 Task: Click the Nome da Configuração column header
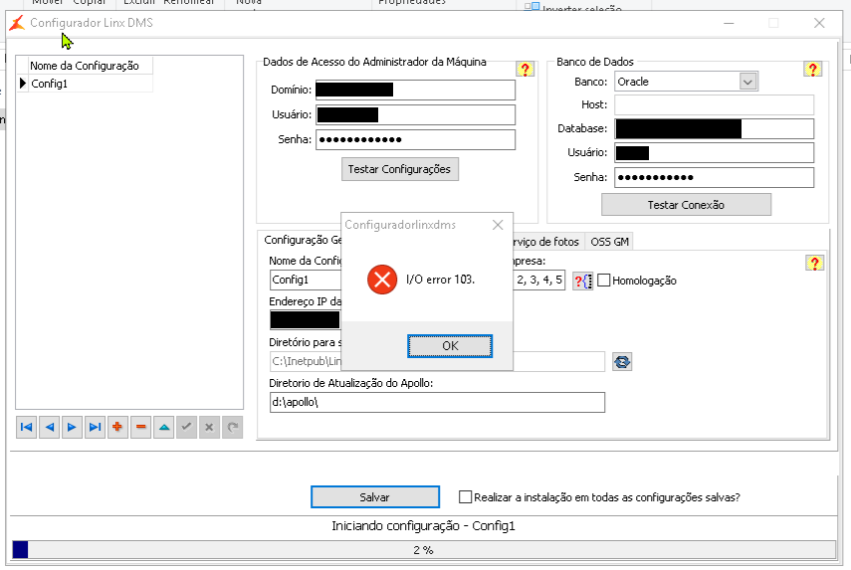(x=91, y=66)
